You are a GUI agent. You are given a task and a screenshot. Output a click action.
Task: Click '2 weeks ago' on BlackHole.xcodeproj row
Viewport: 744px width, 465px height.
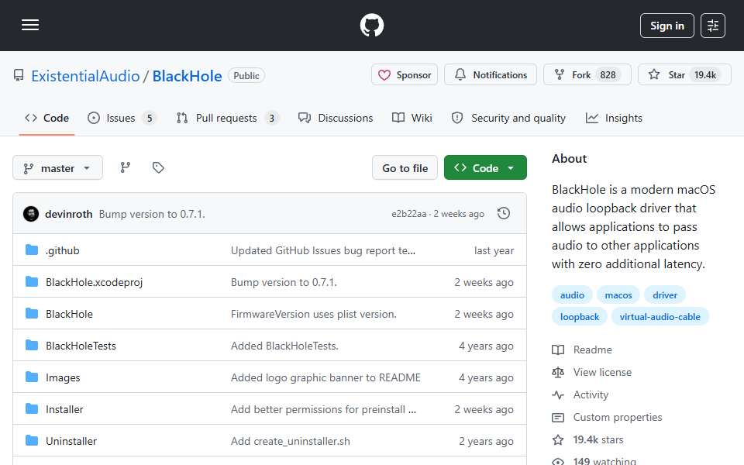click(484, 282)
